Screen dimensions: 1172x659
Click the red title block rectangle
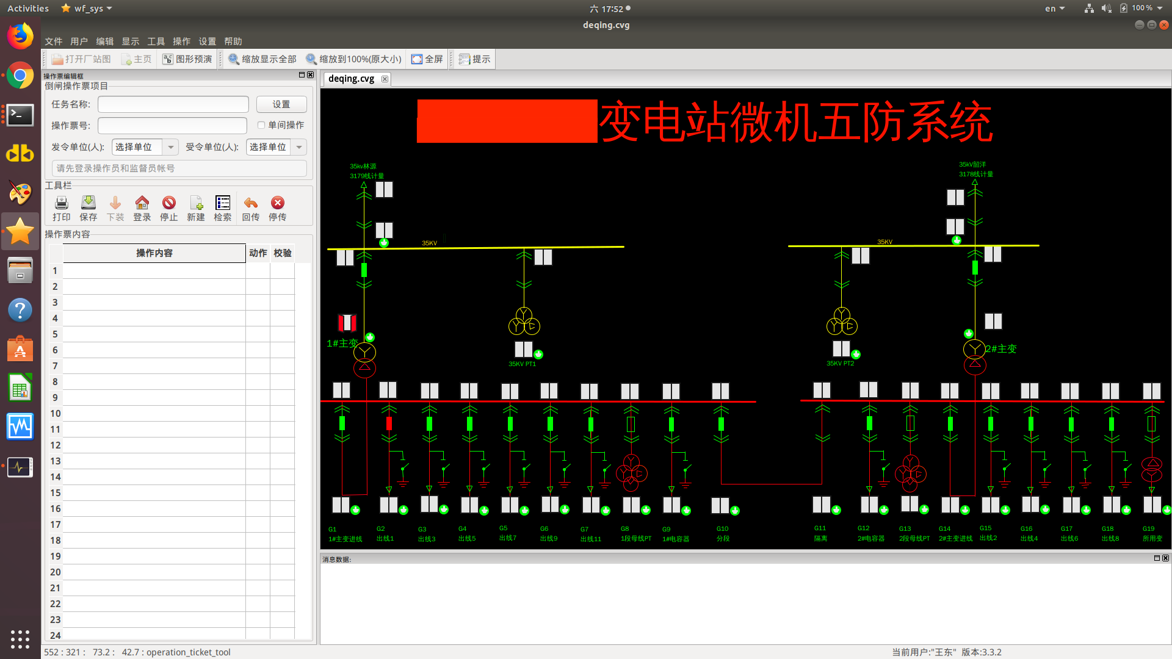click(507, 121)
